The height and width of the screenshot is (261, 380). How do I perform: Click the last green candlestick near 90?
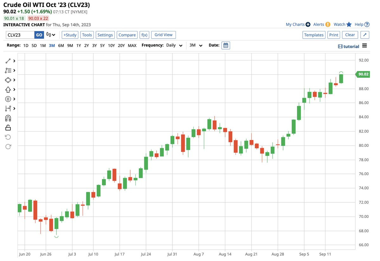pyautogui.click(x=341, y=79)
